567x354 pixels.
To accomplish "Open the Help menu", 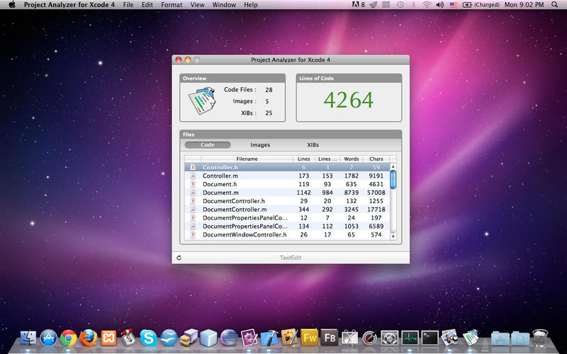I will [251, 5].
